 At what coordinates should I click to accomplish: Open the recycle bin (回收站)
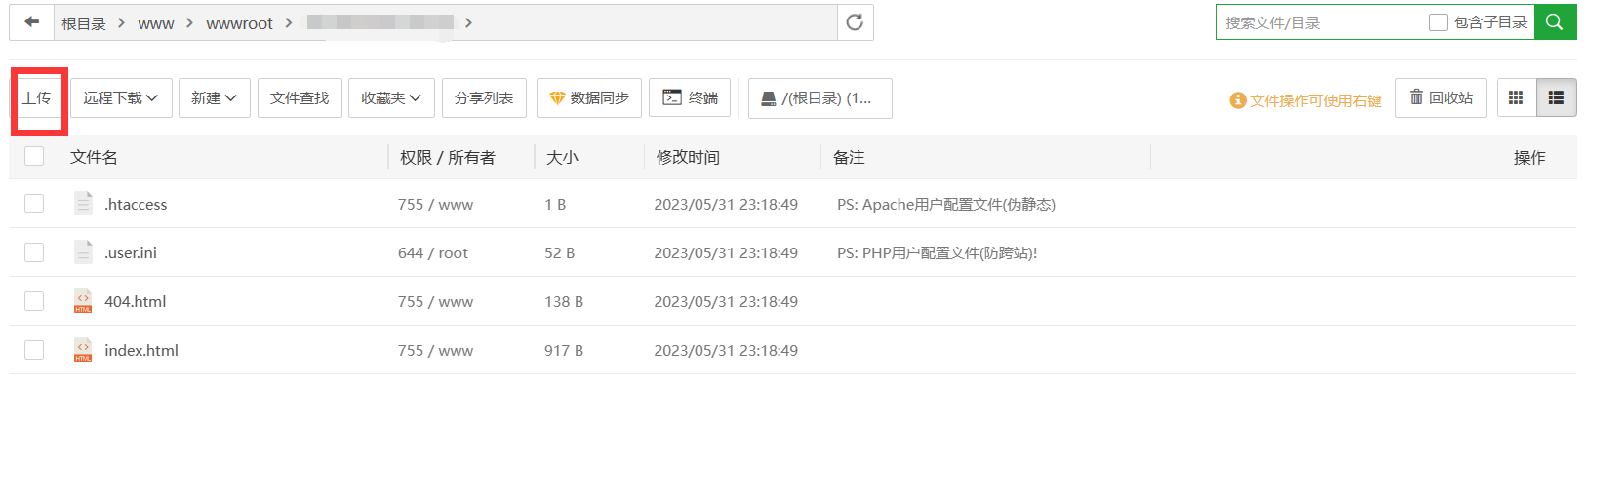pyautogui.click(x=1441, y=98)
